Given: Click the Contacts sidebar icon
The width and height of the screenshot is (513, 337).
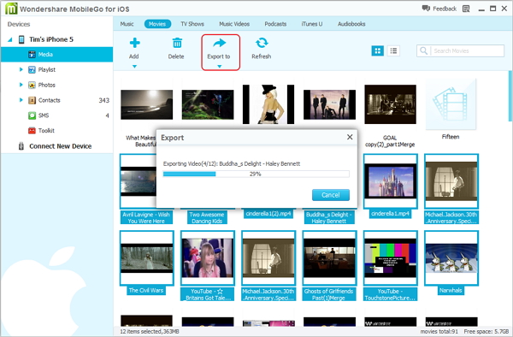Looking at the screenshot, I should click(x=32, y=100).
